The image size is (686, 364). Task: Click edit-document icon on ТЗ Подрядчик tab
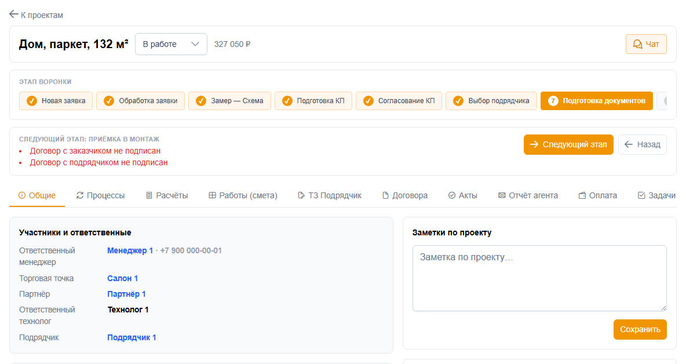coord(301,195)
